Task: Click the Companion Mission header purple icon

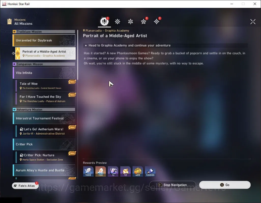Action: click(x=14, y=64)
